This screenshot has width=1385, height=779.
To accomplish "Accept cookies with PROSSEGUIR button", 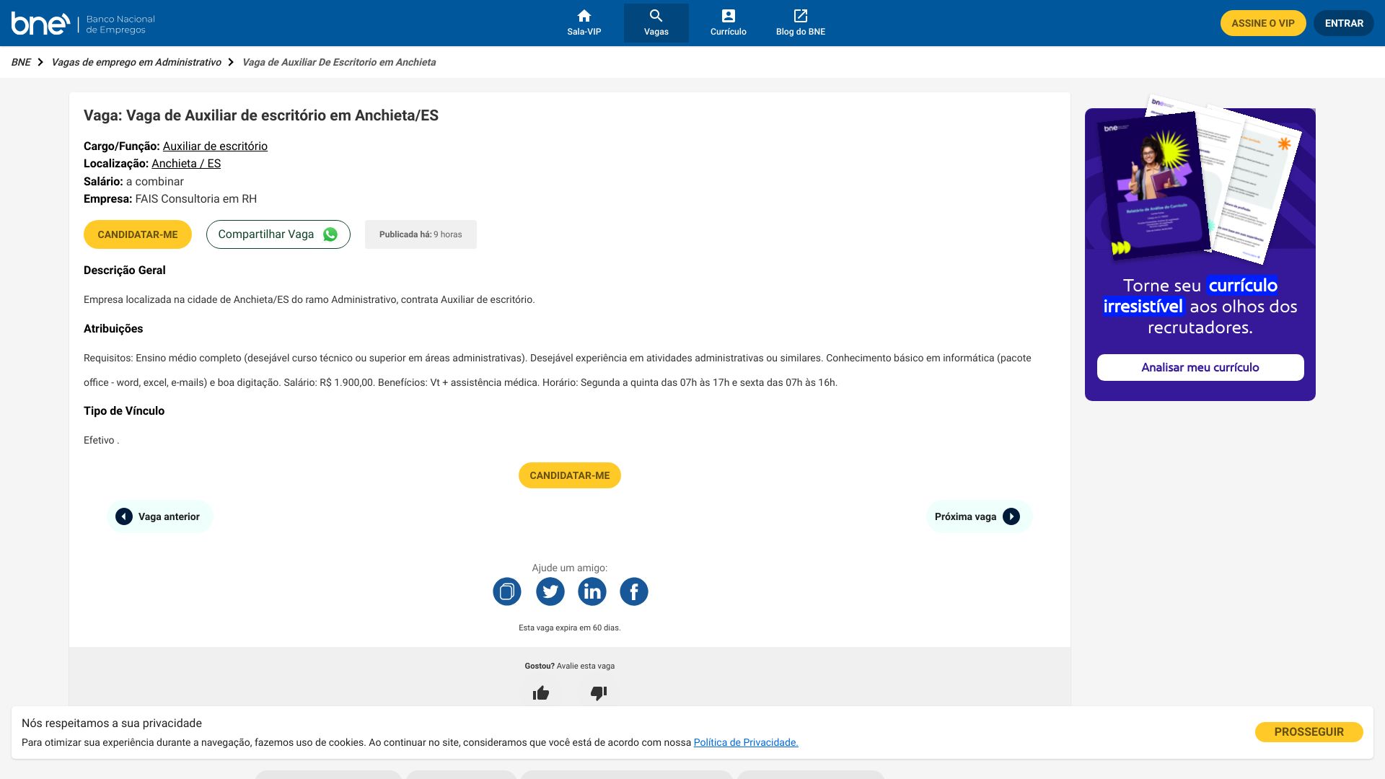I will tap(1309, 732).
